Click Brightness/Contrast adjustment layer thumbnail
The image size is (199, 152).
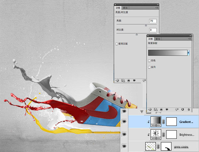point(156,134)
